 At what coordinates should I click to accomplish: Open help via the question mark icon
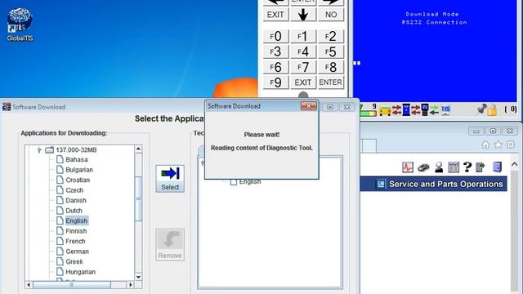click(x=467, y=167)
